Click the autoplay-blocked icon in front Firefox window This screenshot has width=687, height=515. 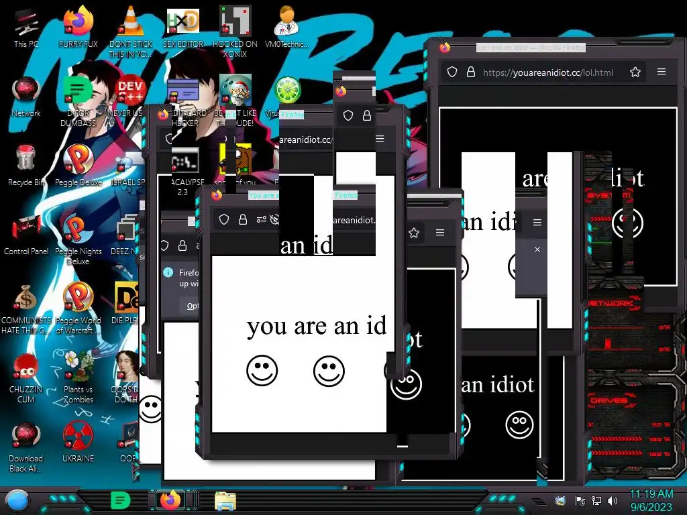click(274, 219)
